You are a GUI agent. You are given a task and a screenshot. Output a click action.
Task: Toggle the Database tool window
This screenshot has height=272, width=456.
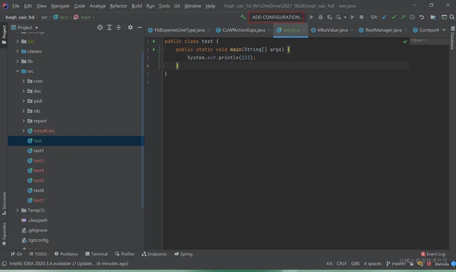point(452,38)
